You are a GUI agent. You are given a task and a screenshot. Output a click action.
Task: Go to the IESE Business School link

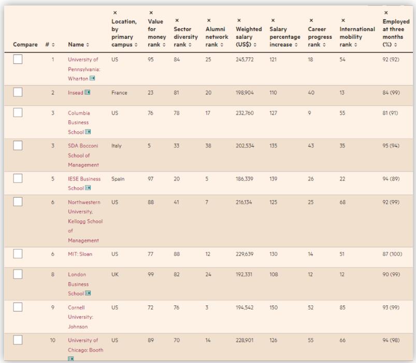click(84, 184)
